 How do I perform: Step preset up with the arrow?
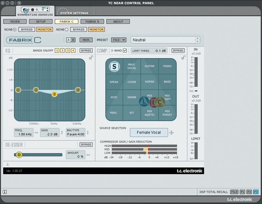(197, 38)
